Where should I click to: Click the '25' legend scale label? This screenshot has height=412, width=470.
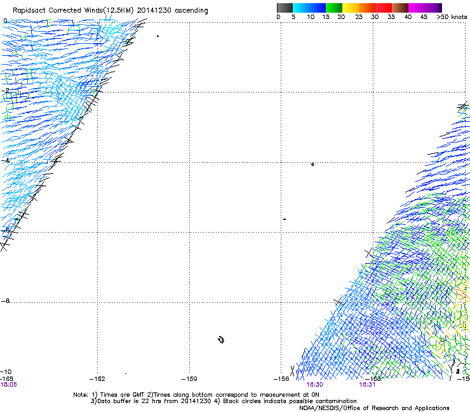pyautogui.click(x=358, y=16)
